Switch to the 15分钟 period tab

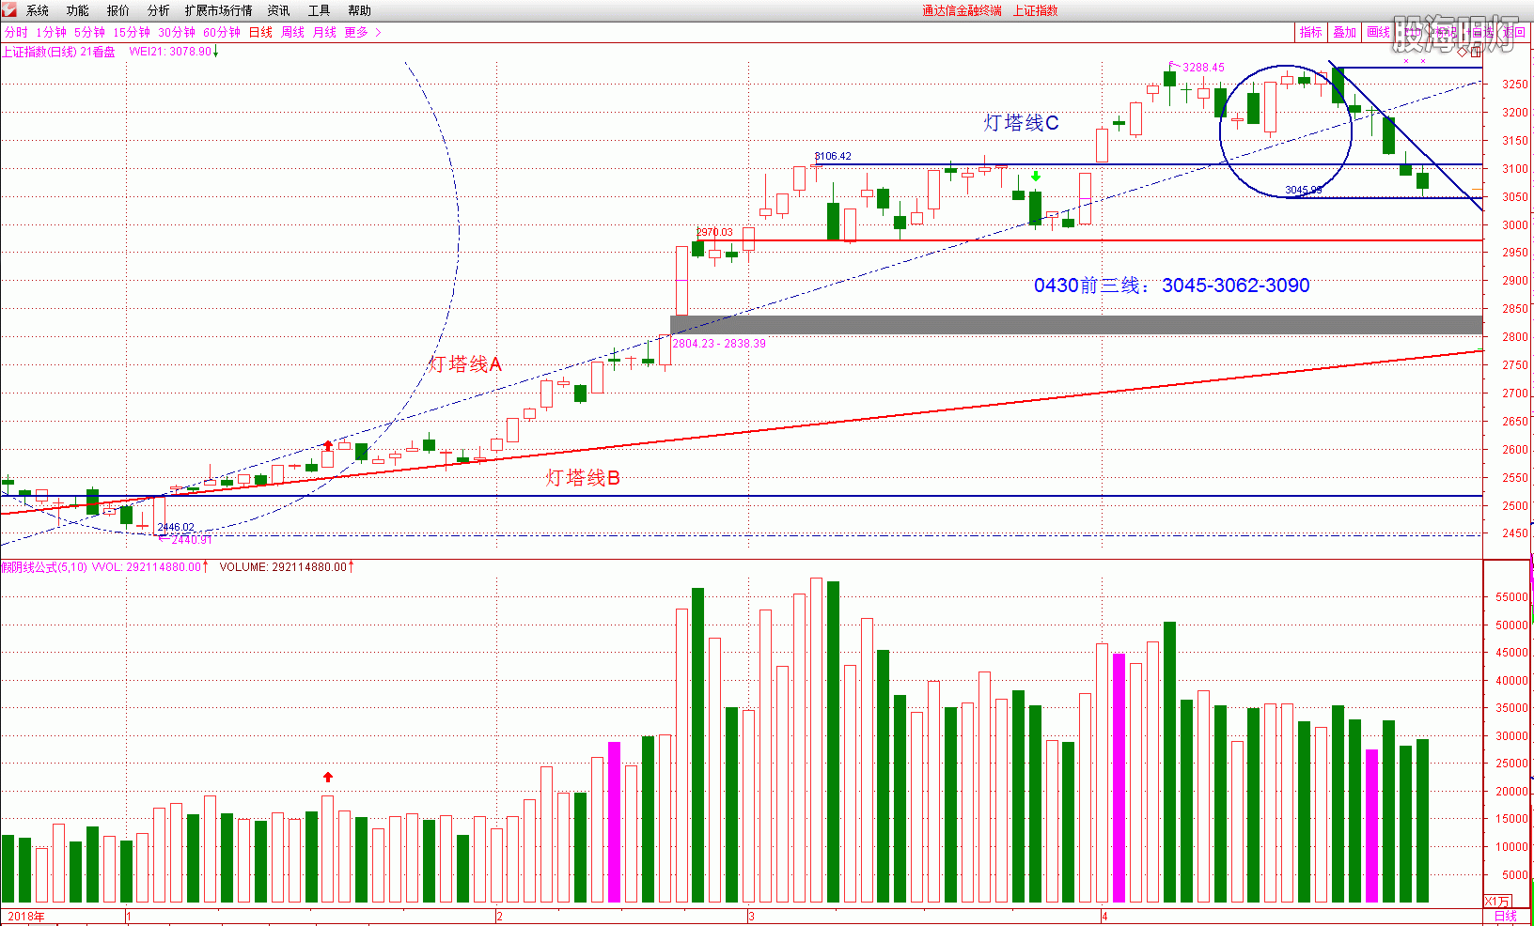[132, 32]
